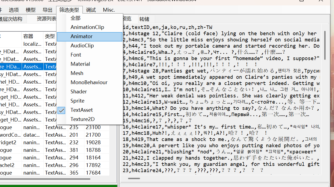This screenshot has height=187, width=334.
Task: Sort by the 类型 column header
Action: [x=50, y=36]
